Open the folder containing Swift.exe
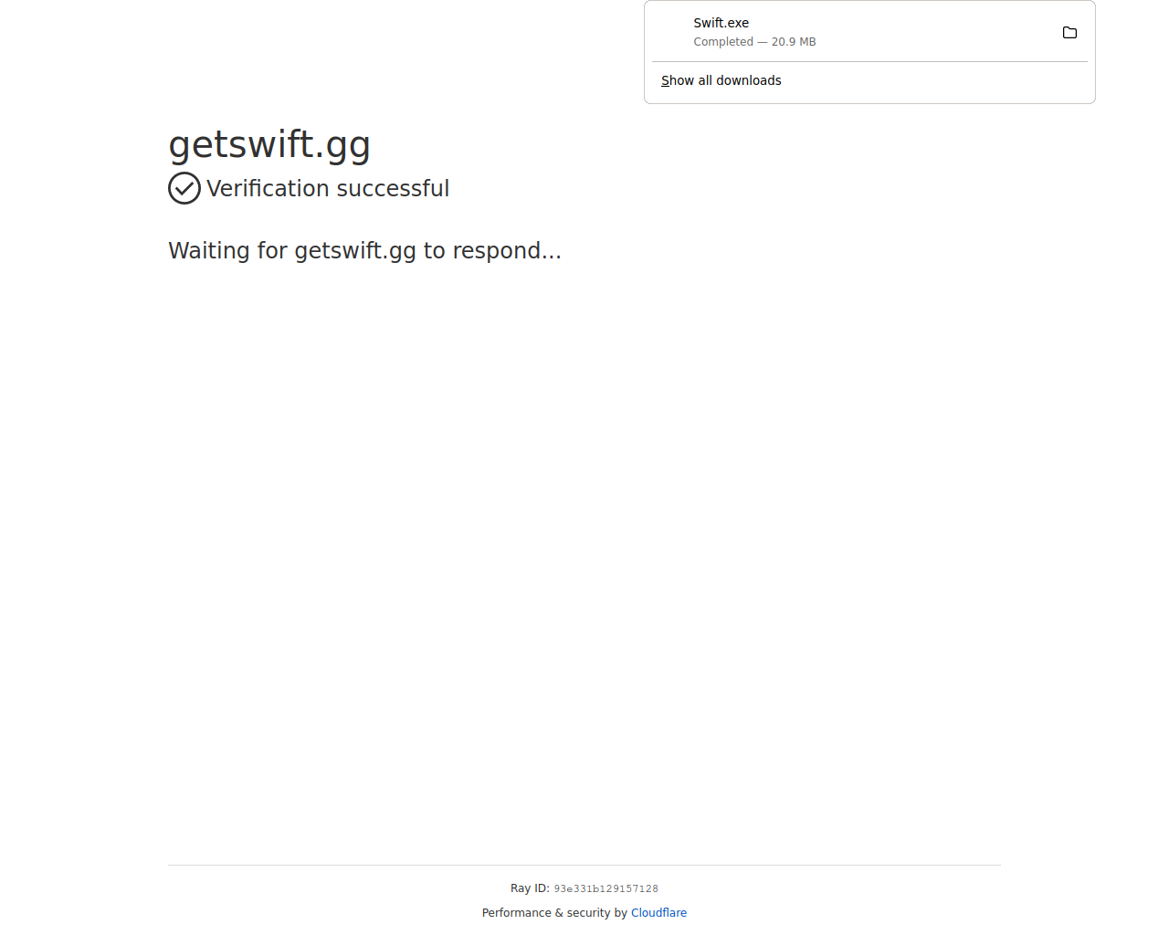 (x=1069, y=33)
